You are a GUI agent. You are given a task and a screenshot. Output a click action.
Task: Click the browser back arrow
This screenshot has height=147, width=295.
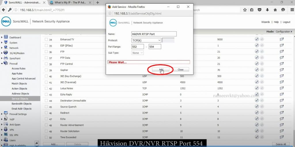point(3,10)
